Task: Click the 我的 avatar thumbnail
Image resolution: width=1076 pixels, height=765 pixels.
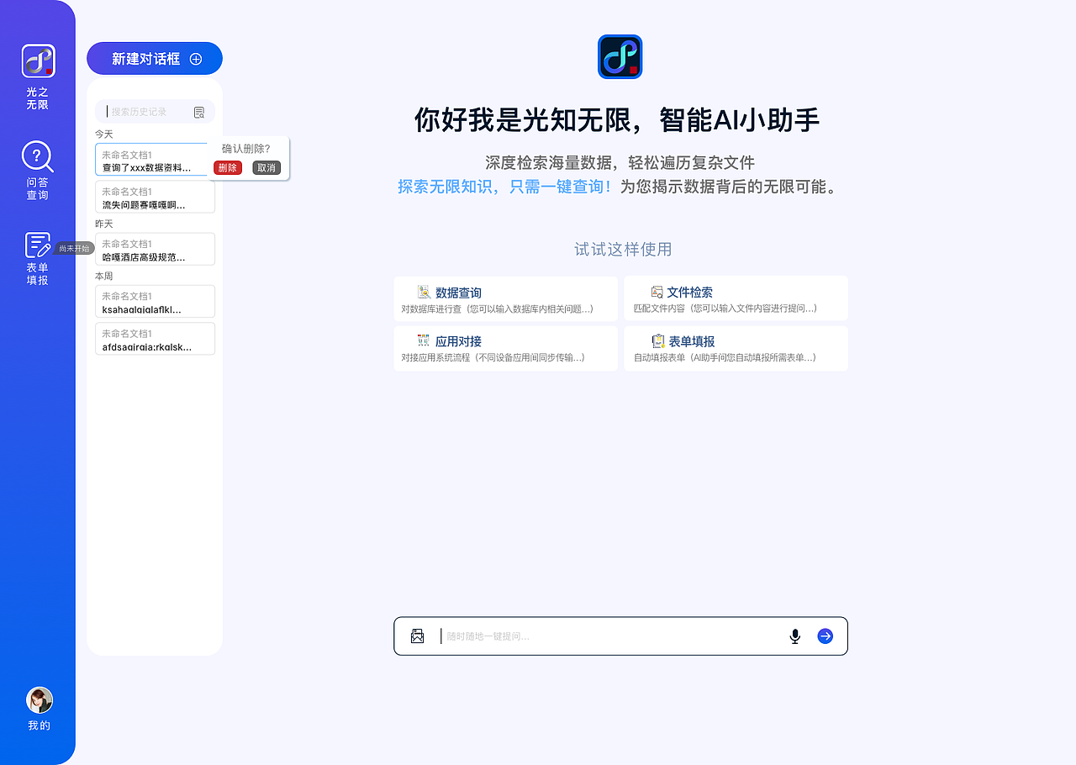Action: point(39,699)
